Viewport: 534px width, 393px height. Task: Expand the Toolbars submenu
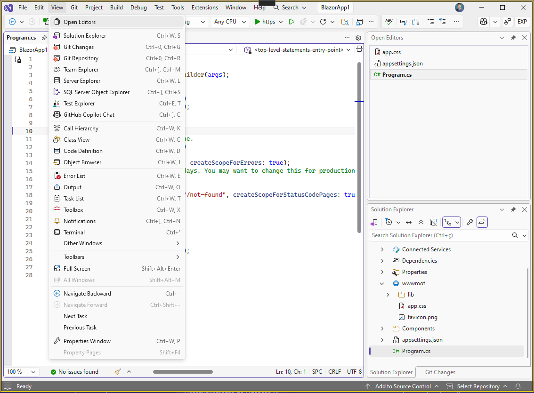117,257
